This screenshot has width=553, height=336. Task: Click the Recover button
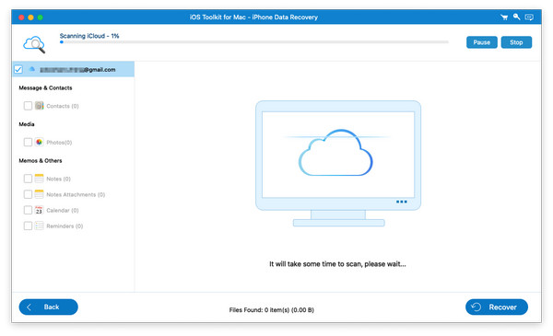(x=497, y=307)
